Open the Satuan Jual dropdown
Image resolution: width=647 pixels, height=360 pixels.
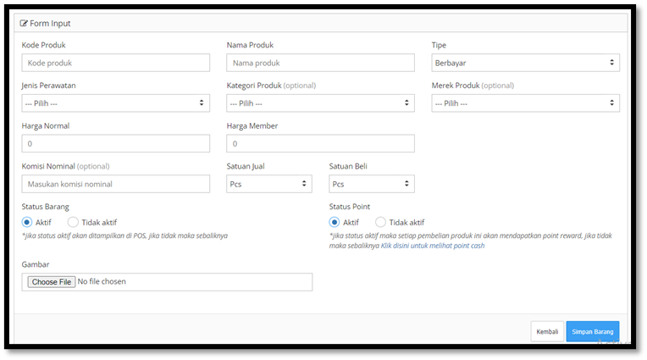[269, 184]
